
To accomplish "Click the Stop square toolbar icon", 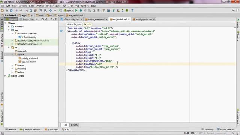I will click(x=98, y=10).
